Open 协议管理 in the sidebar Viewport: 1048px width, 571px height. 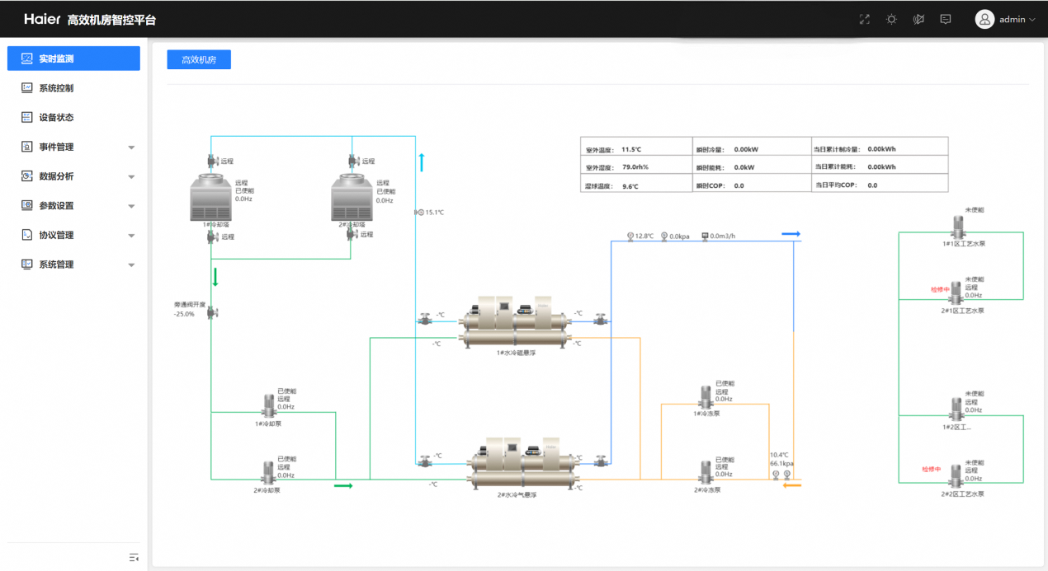pos(73,236)
